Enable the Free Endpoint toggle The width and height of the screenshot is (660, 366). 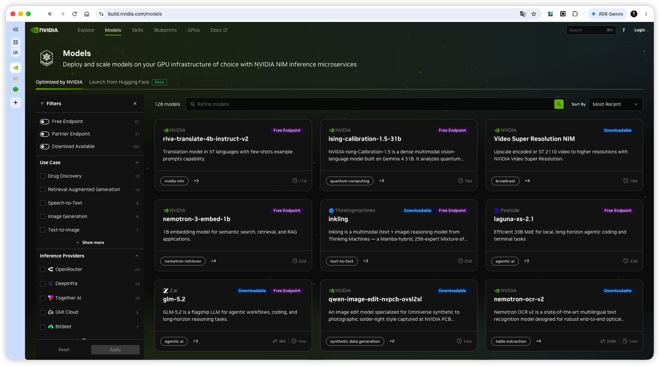tap(45, 122)
